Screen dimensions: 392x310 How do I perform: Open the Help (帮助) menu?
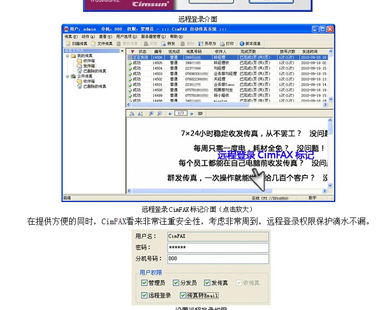click(x=176, y=37)
